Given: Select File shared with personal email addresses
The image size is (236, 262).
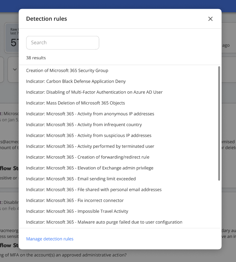Looking at the screenshot, I should point(94,190).
